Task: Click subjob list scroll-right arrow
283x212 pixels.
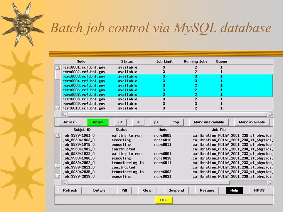Action: [x=270, y=183]
